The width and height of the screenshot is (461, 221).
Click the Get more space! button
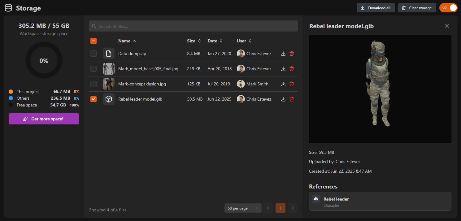tap(44, 119)
